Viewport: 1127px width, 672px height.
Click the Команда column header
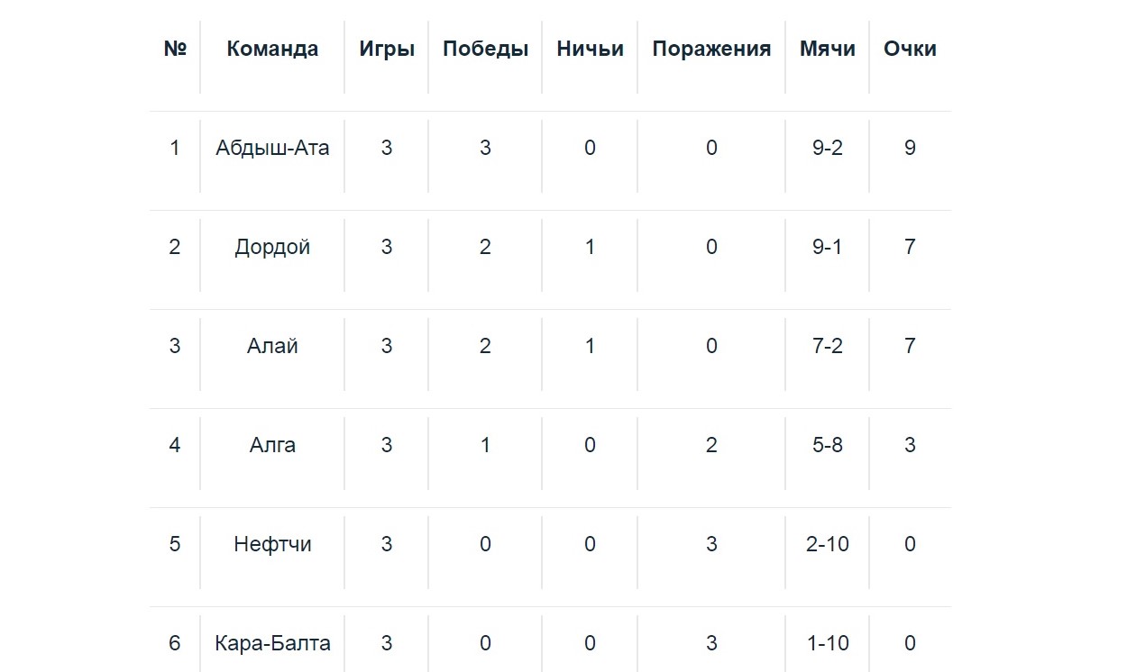click(x=272, y=49)
